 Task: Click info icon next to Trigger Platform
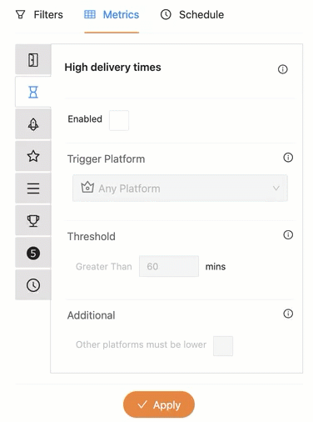[288, 158]
